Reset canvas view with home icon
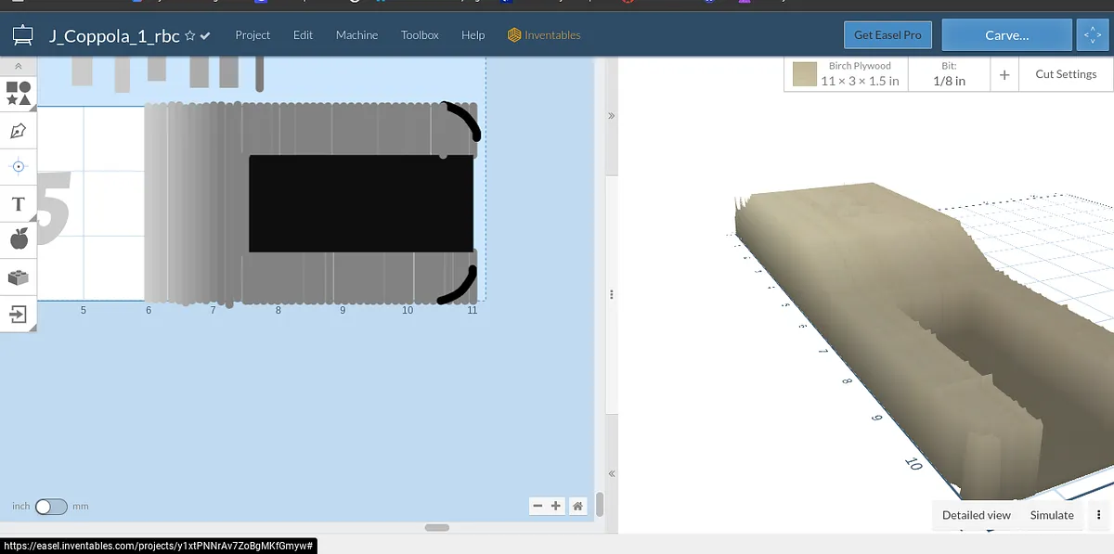Screen dimensions: 1114x554 577,506
